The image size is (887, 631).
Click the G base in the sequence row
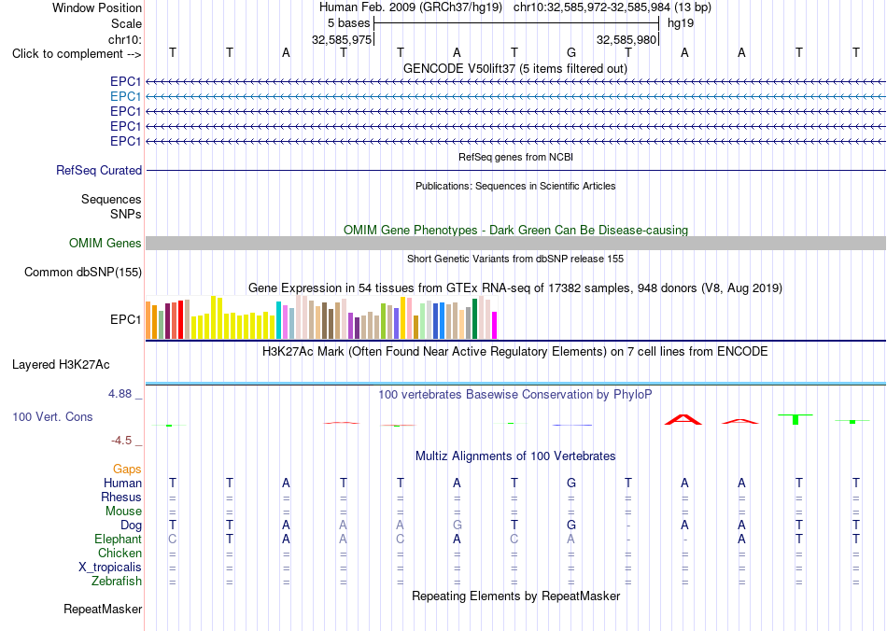[x=570, y=52]
